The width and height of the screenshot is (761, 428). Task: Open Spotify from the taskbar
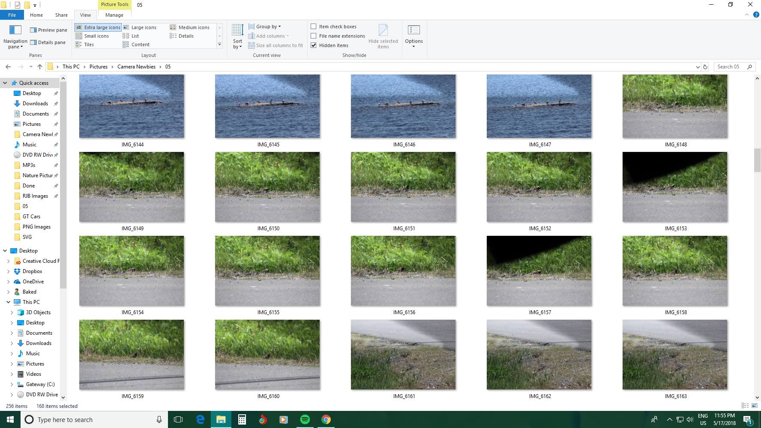(x=305, y=419)
